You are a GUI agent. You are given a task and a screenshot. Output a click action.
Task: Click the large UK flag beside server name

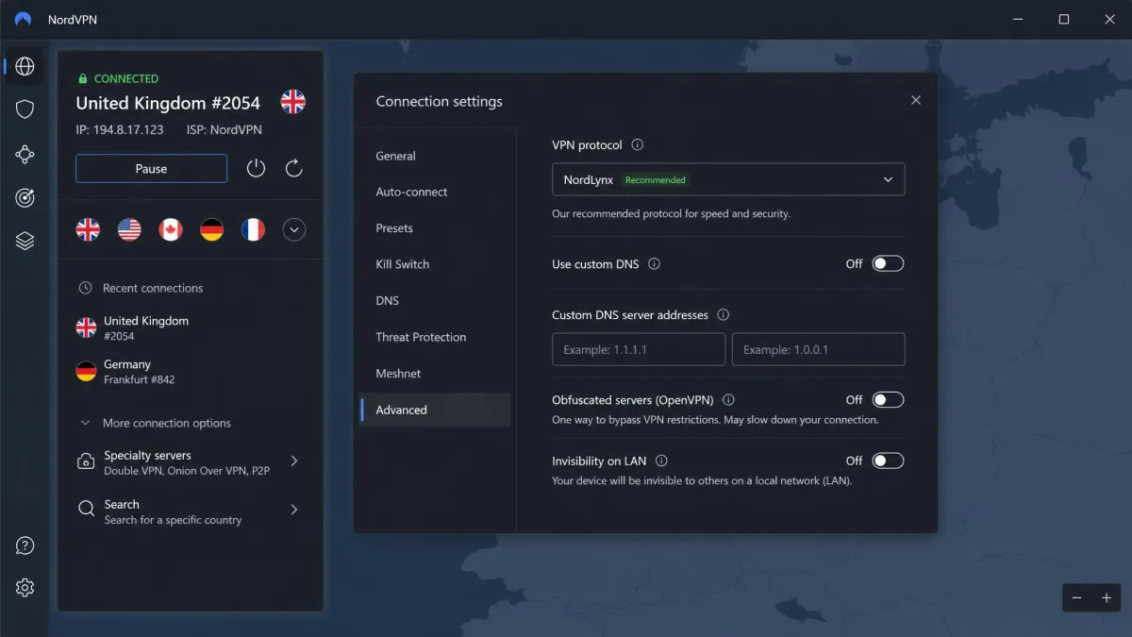293,102
